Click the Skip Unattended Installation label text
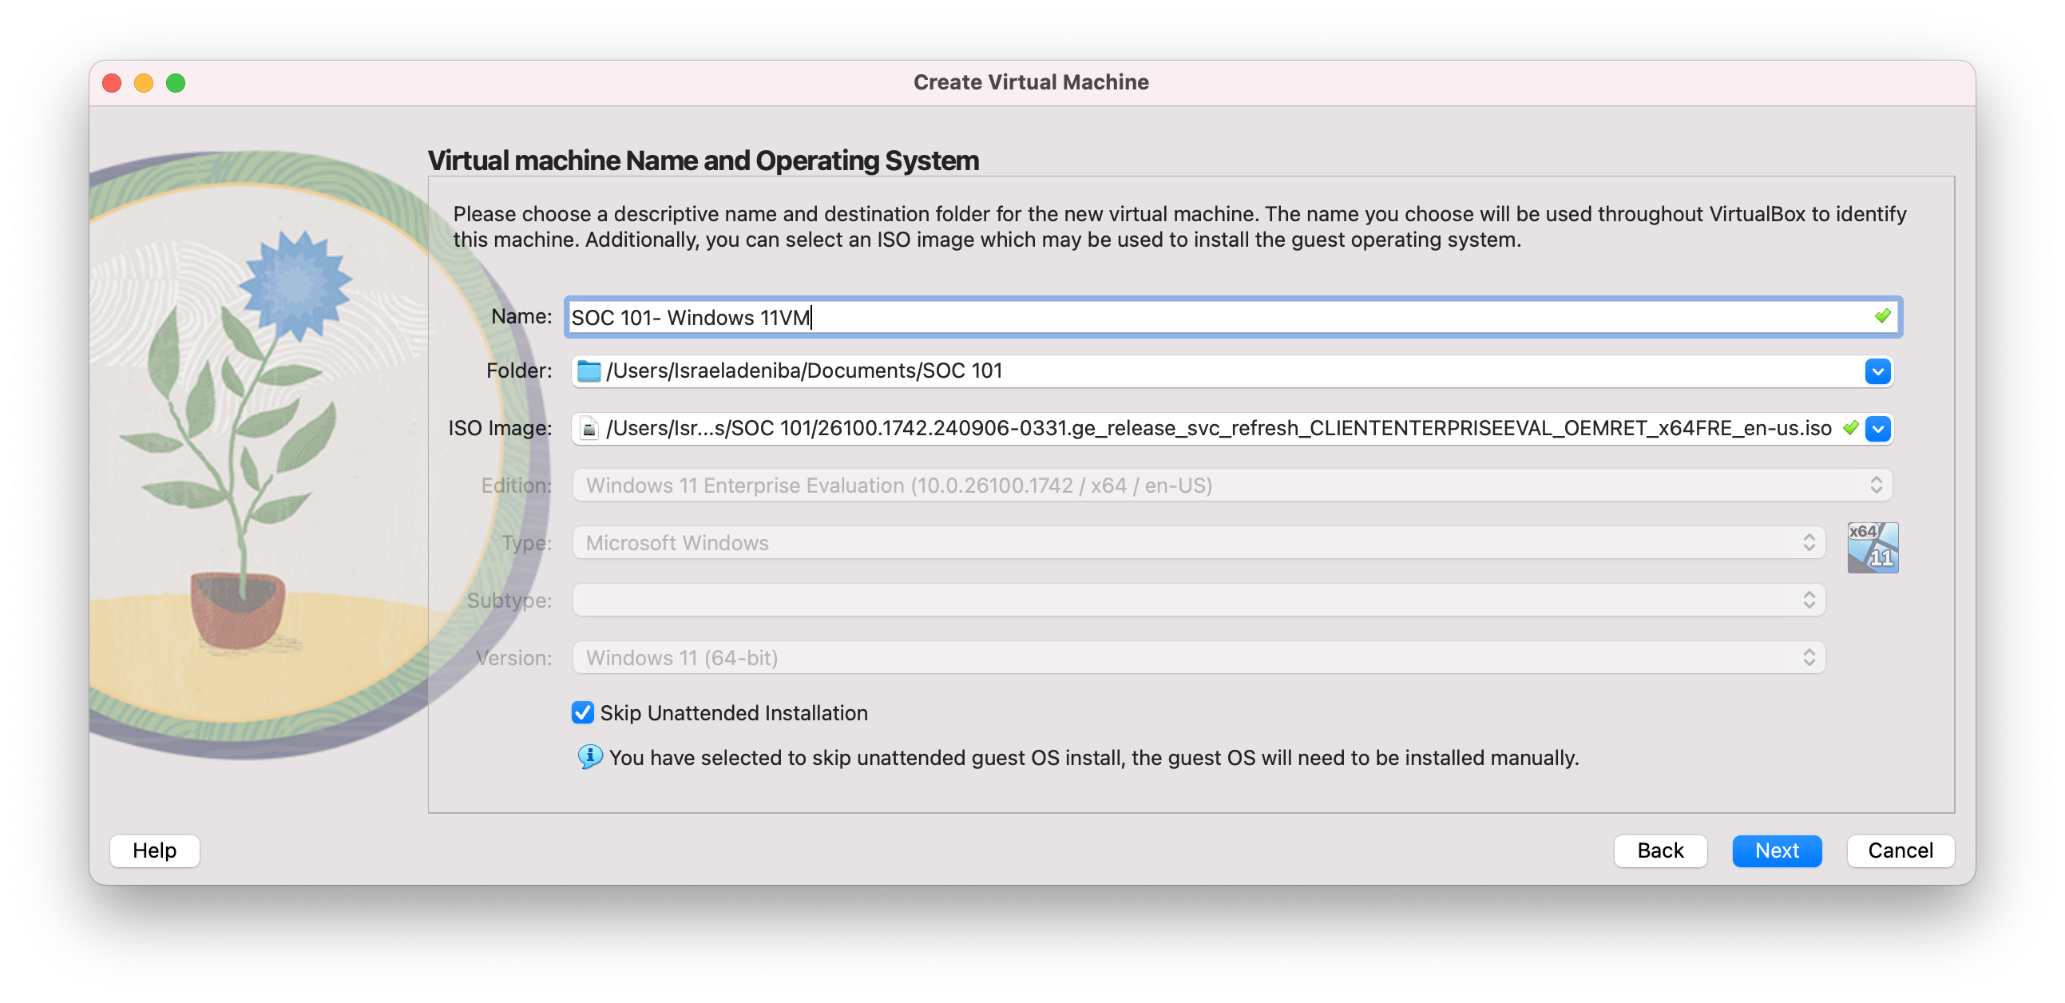 734,714
